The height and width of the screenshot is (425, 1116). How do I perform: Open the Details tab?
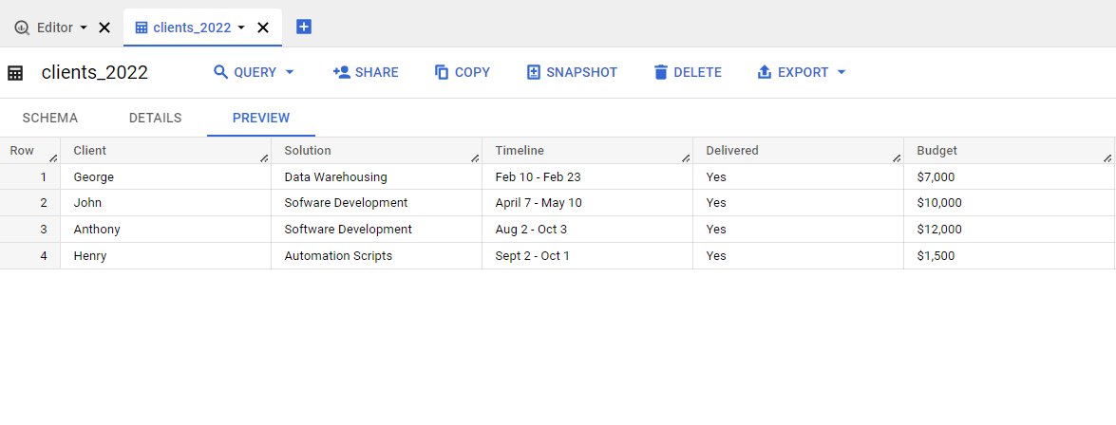155,119
